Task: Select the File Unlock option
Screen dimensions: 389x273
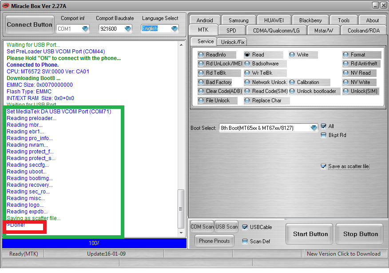Action: click(x=217, y=100)
